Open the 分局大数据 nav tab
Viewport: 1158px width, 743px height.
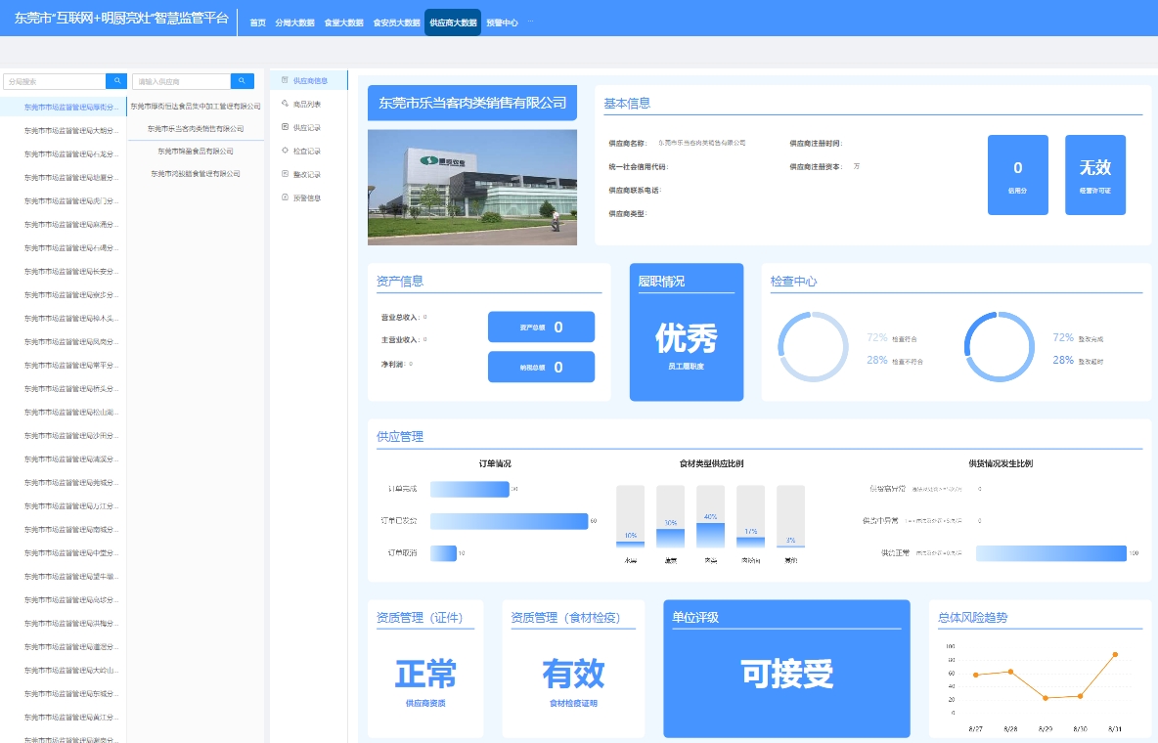click(x=294, y=22)
